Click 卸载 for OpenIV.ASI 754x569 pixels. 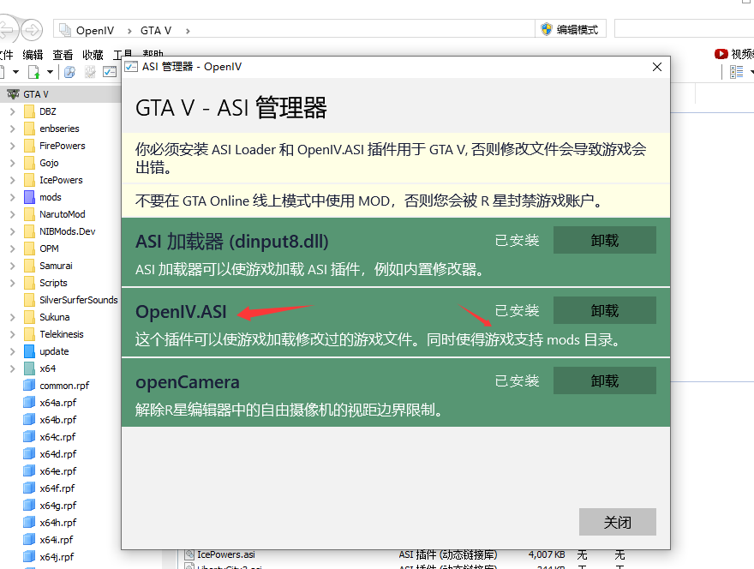(x=604, y=310)
